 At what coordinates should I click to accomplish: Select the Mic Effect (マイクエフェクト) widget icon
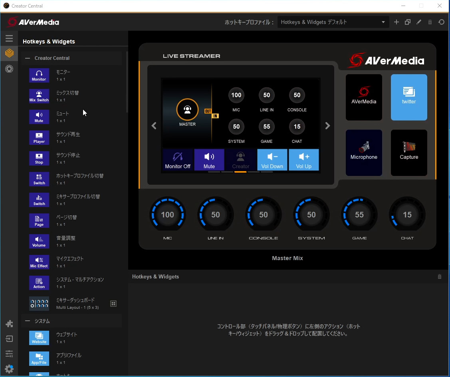point(39,262)
